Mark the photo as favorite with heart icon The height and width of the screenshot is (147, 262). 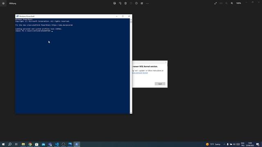pos(131,3)
